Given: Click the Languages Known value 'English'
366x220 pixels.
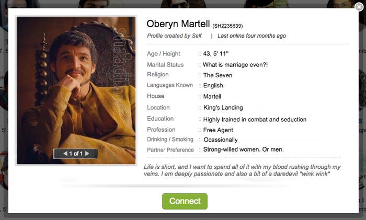Looking at the screenshot, I should coord(213,86).
